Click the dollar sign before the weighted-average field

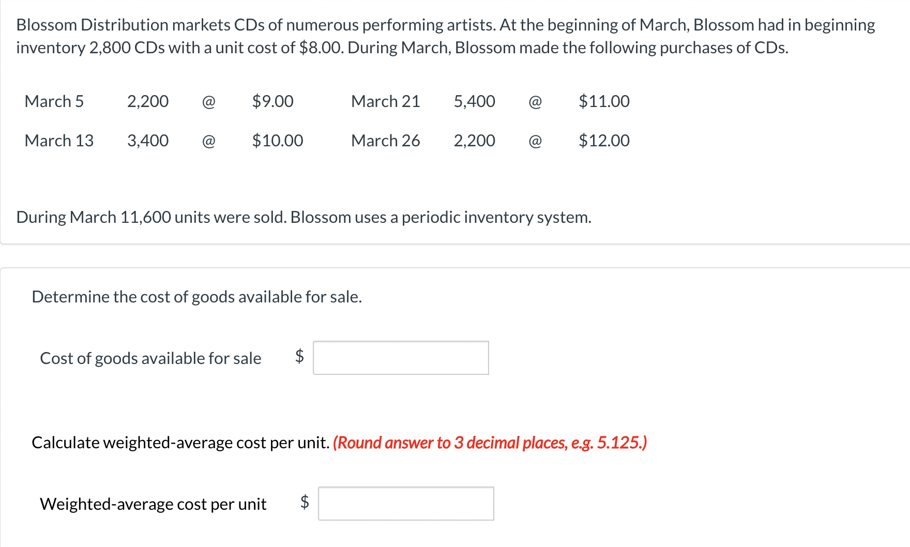tap(305, 502)
